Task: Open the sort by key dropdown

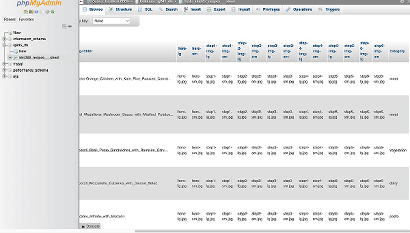Action: pyautogui.click(x=111, y=21)
